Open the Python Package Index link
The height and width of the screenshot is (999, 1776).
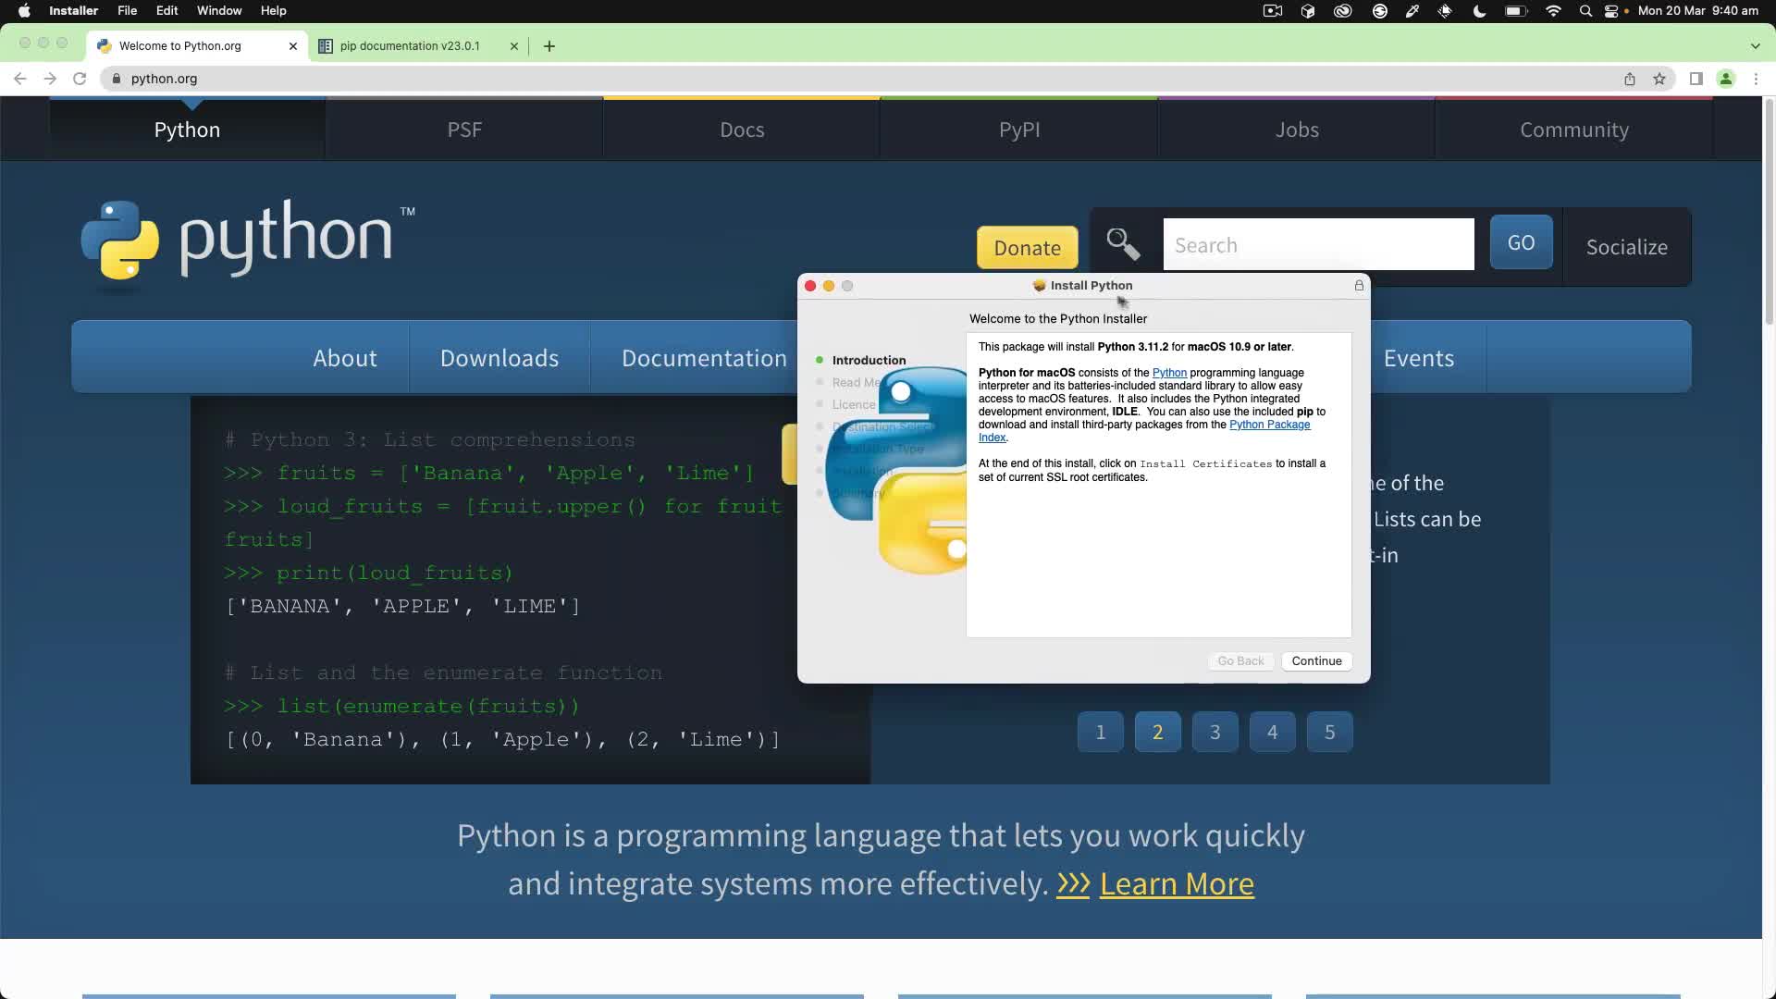click(x=1269, y=425)
